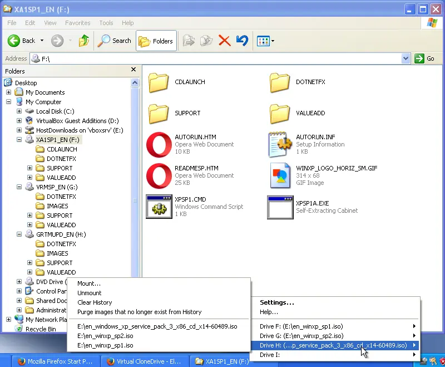
Task: Click the Move To toolbar icon
Action: pyautogui.click(x=189, y=41)
